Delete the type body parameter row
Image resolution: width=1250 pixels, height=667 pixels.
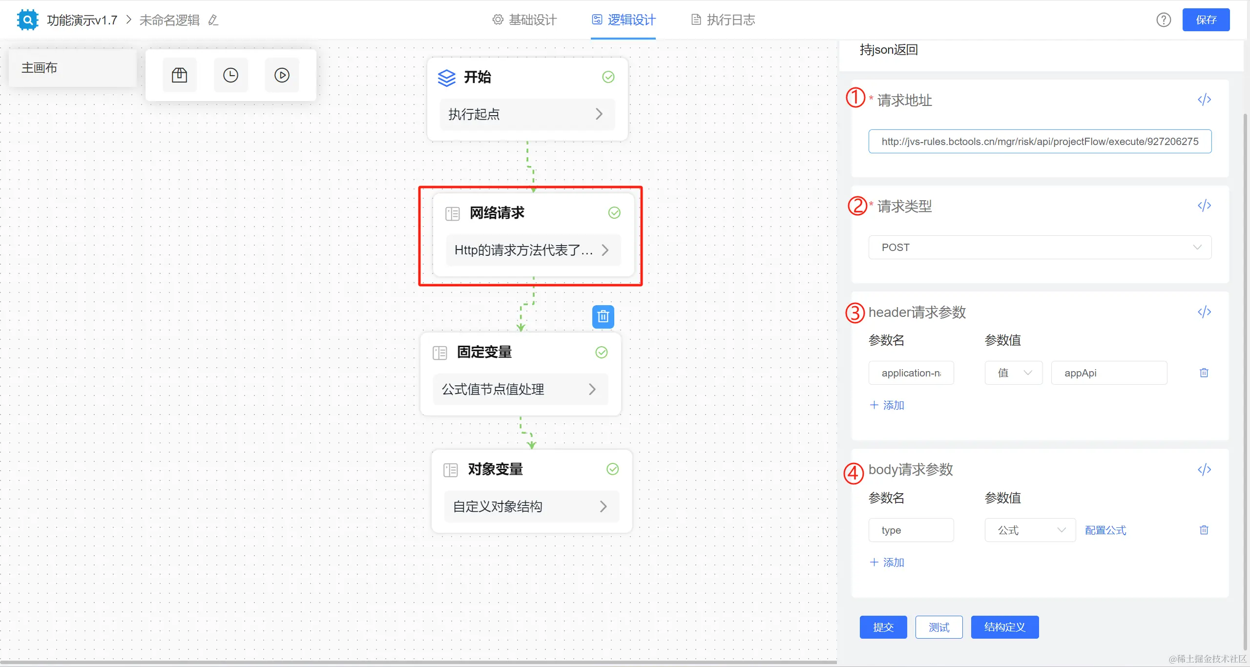point(1204,530)
